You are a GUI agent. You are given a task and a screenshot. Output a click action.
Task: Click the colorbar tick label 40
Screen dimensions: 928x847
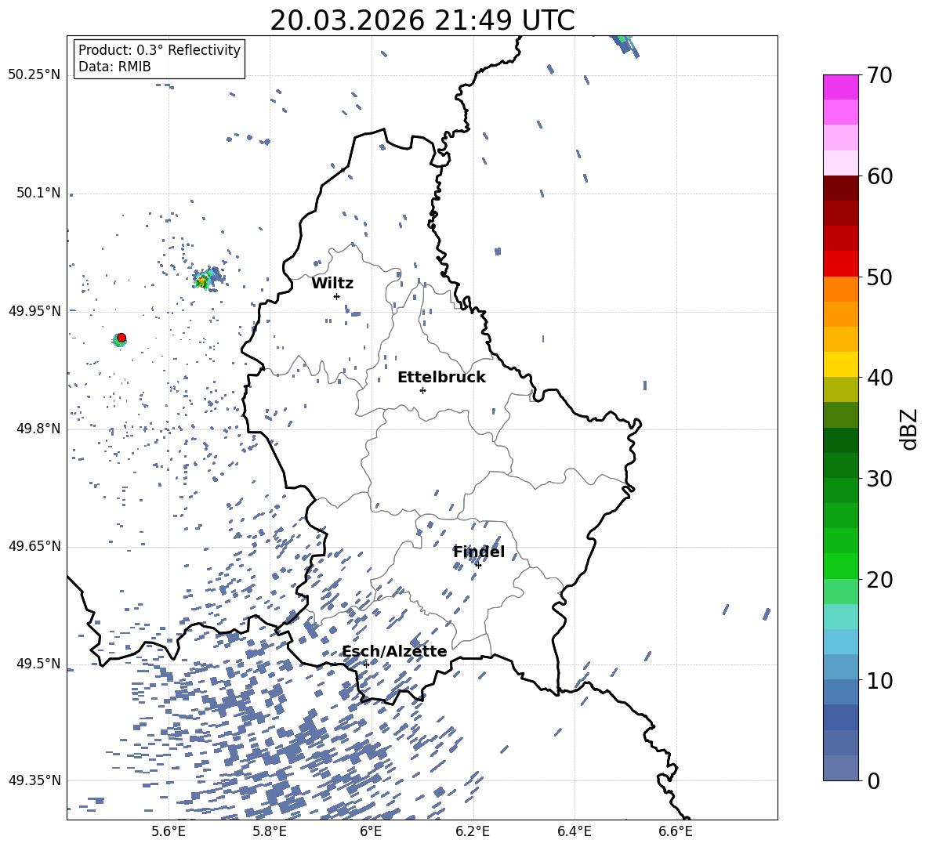click(x=879, y=378)
